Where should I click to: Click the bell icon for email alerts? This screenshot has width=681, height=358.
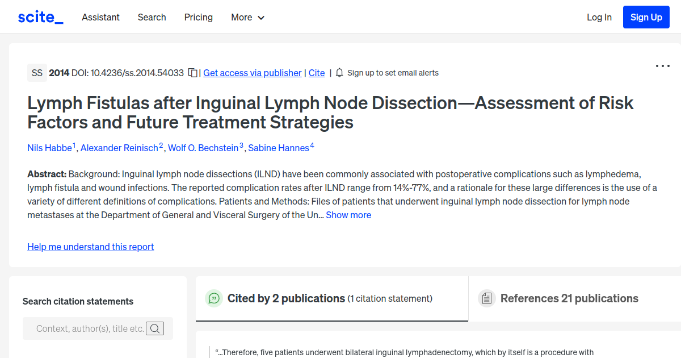coord(339,73)
